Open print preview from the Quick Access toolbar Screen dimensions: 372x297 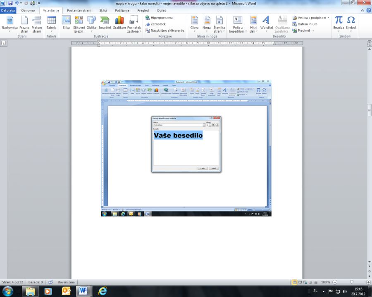33,3
